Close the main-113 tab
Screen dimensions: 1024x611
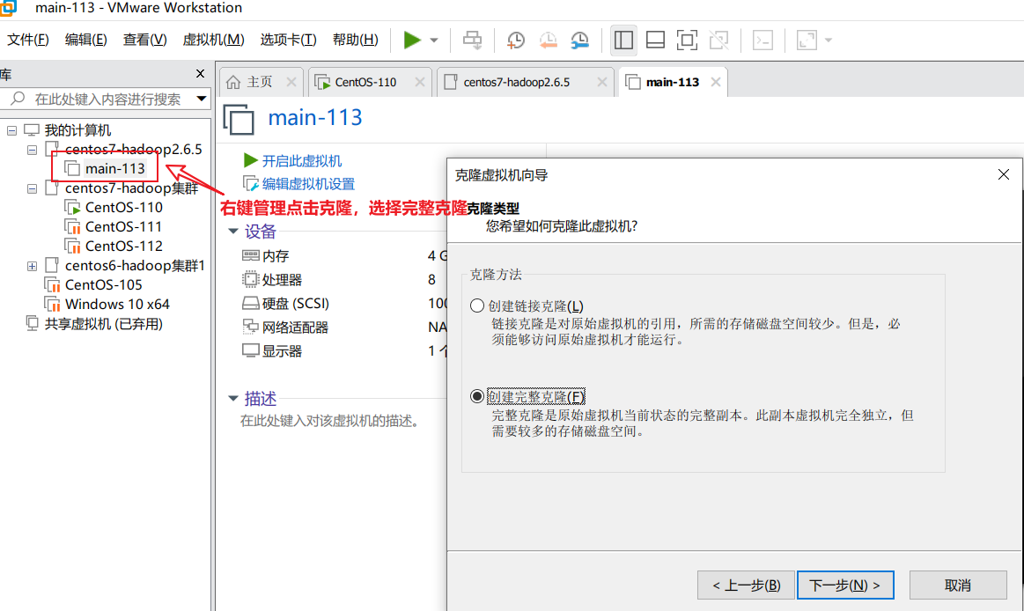pyautogui.click(x=716, y=82)
